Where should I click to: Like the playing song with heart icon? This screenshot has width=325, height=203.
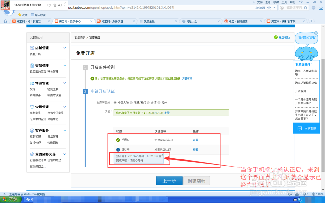[49, 5]
